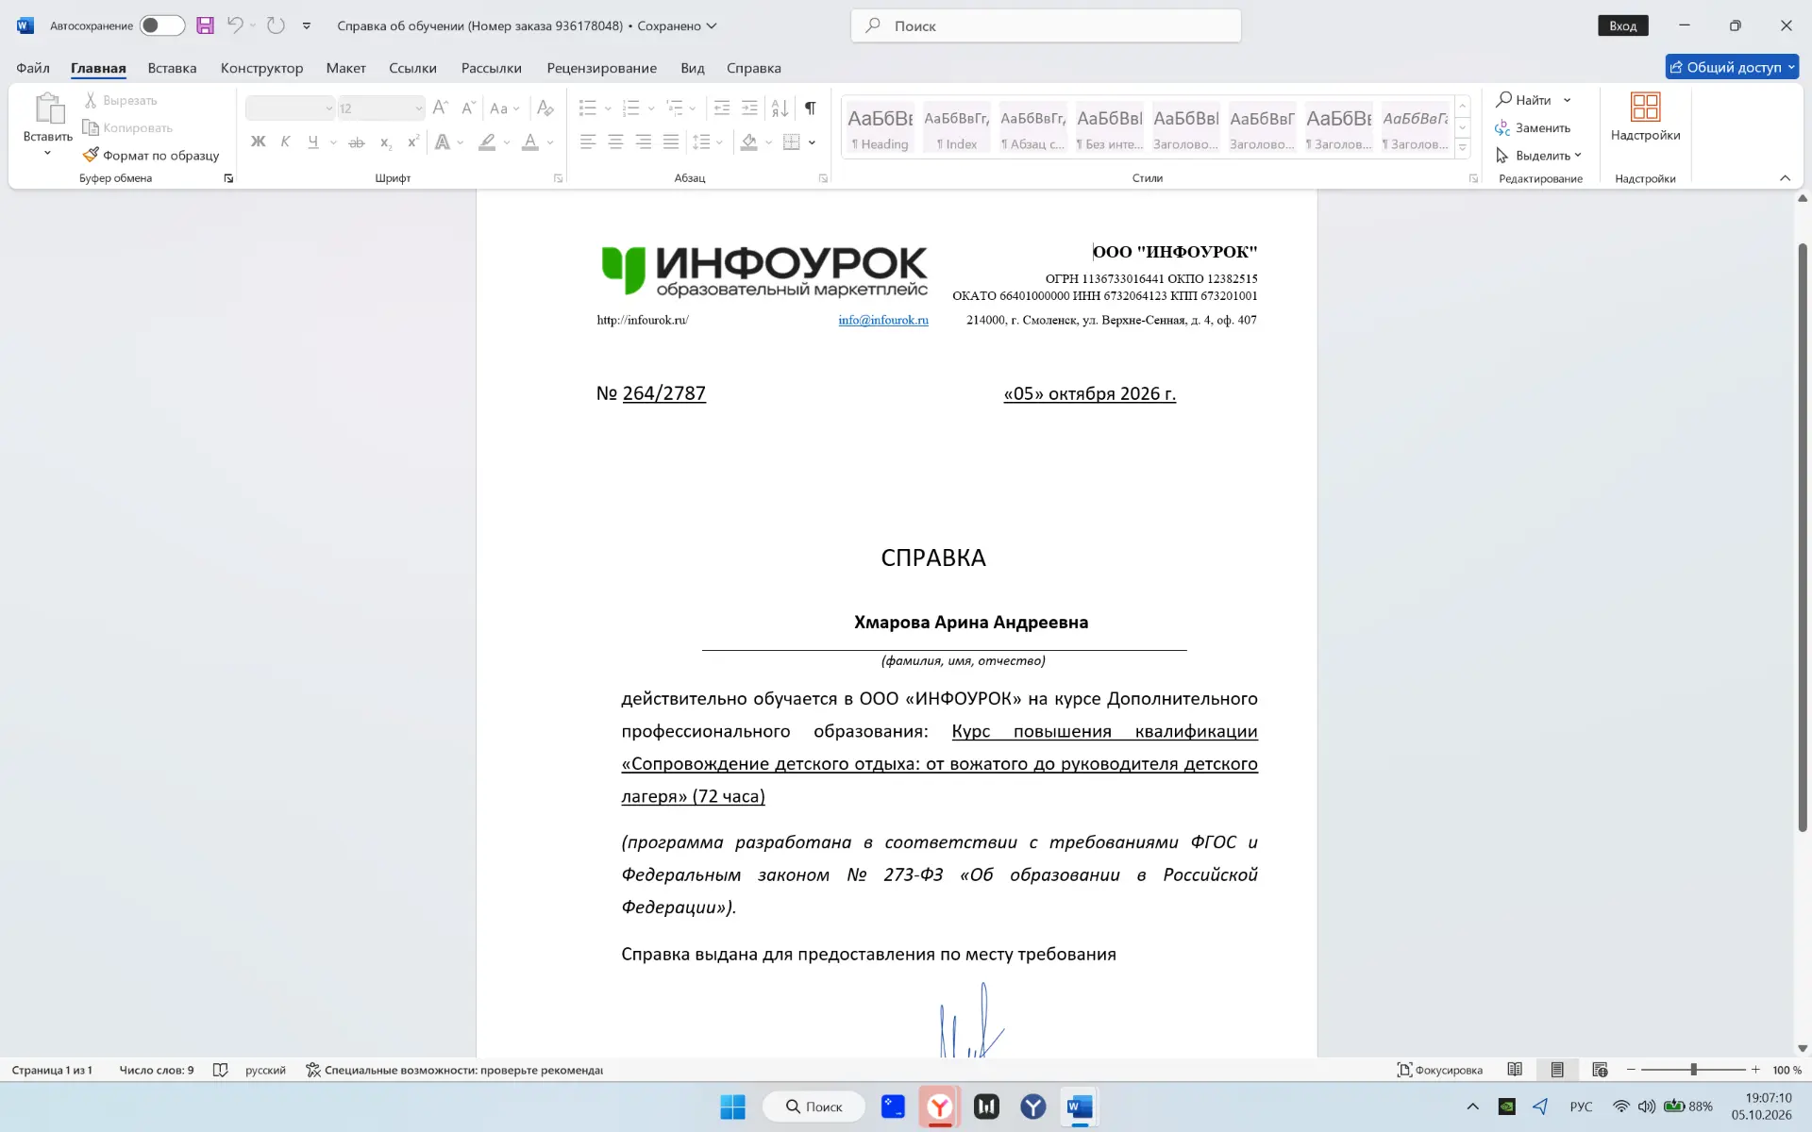Increase paragraph indent
The width and height of the screenshot is (1812, 1132).
pyautogui.click(x=749, y=108)
